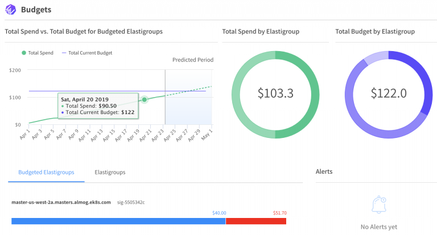The width and height of the screenshot is (437, 235).
Task: Toggle the Total Current Budget legend line
Action: 64,53
